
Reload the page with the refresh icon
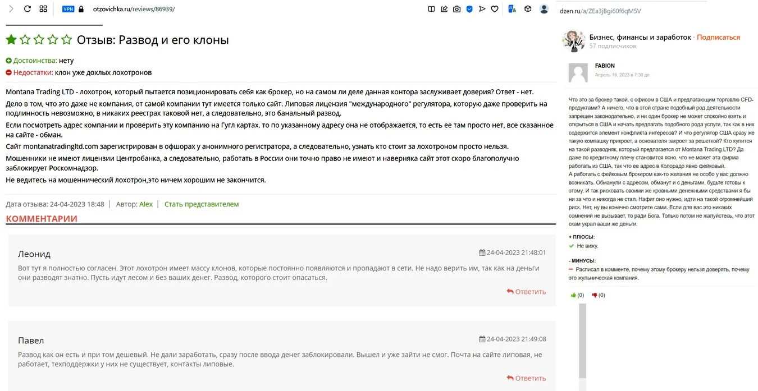click(x=27, y=9)
